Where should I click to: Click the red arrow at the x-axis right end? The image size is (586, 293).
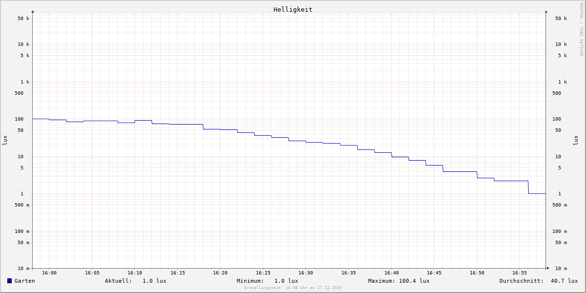548,268
